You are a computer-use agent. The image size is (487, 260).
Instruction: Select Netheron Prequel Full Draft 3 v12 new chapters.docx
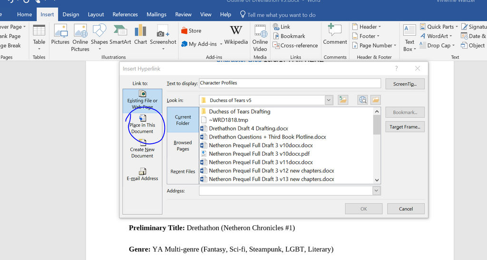click(267, 170)
